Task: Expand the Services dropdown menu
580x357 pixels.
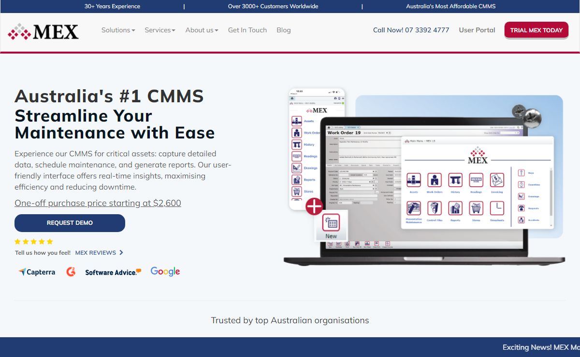Action: point(160,30)
